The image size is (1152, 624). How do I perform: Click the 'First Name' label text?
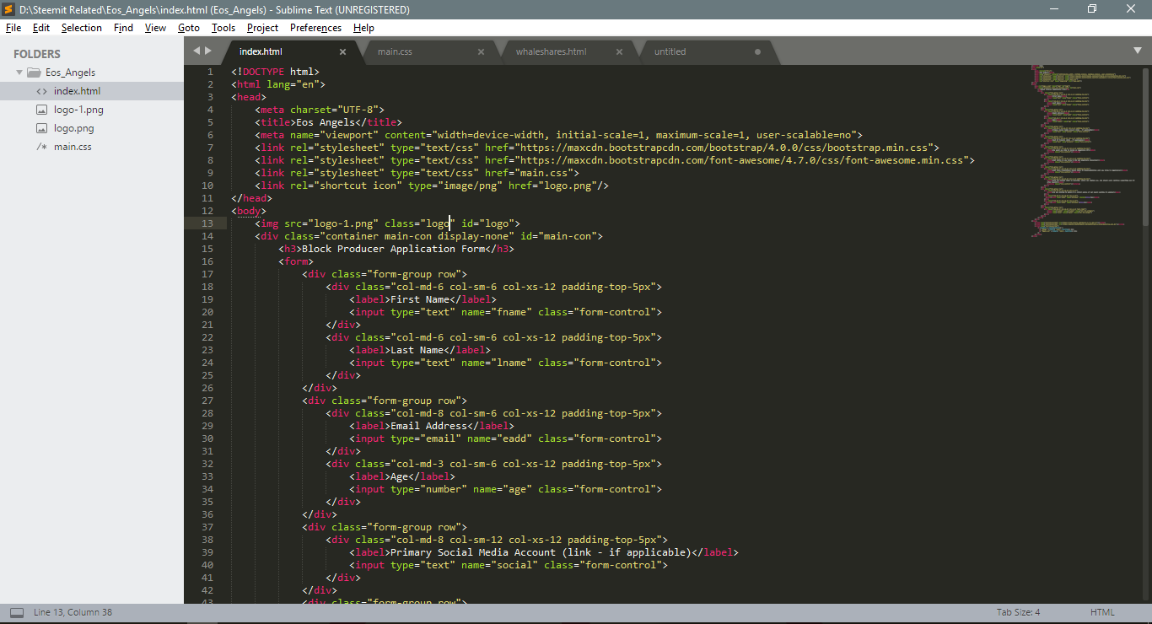coord(419,299)
